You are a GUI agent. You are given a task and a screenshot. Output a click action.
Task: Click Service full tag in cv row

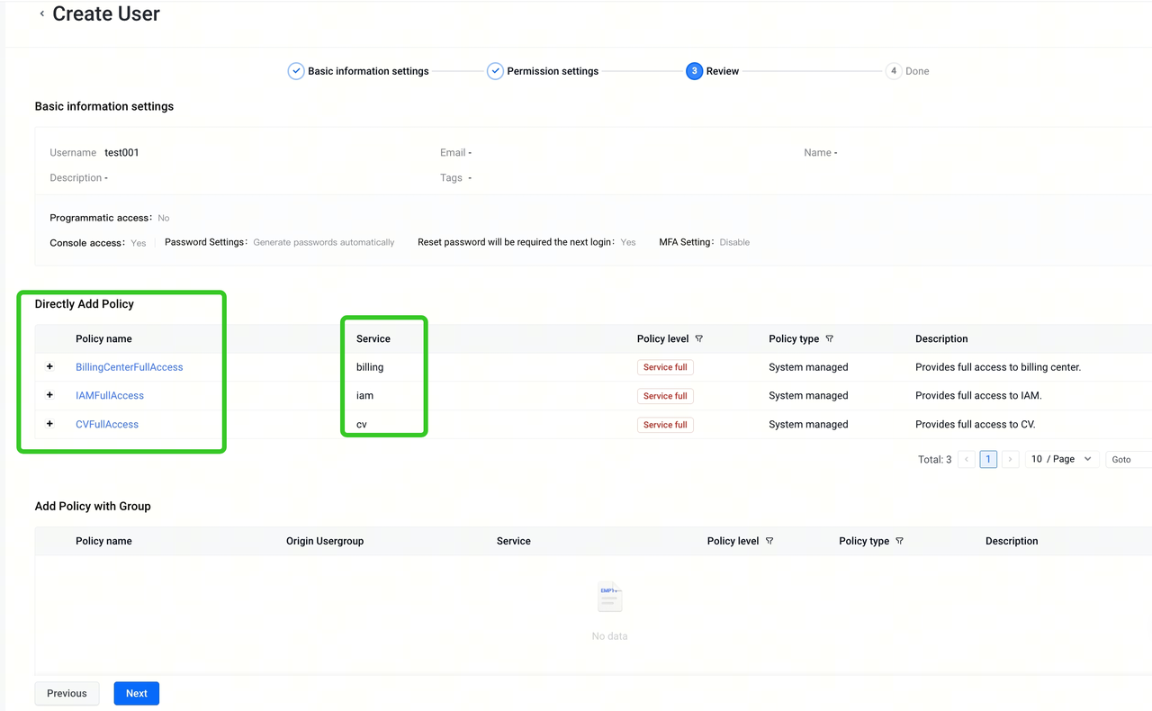[665, 425]
